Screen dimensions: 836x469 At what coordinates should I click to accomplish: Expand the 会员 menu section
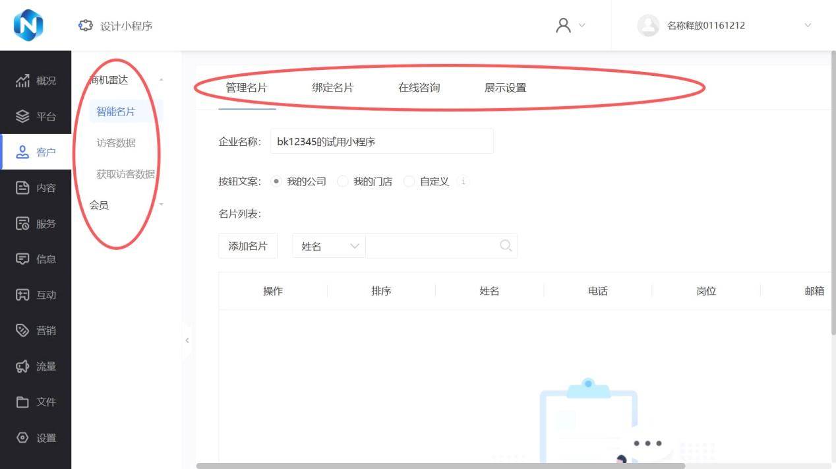point(162,205)
